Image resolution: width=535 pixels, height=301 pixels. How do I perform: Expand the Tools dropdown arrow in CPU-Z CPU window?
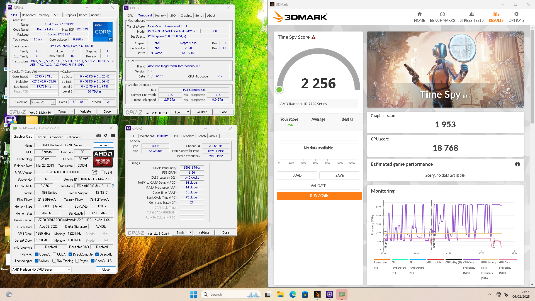coord(72,111)
